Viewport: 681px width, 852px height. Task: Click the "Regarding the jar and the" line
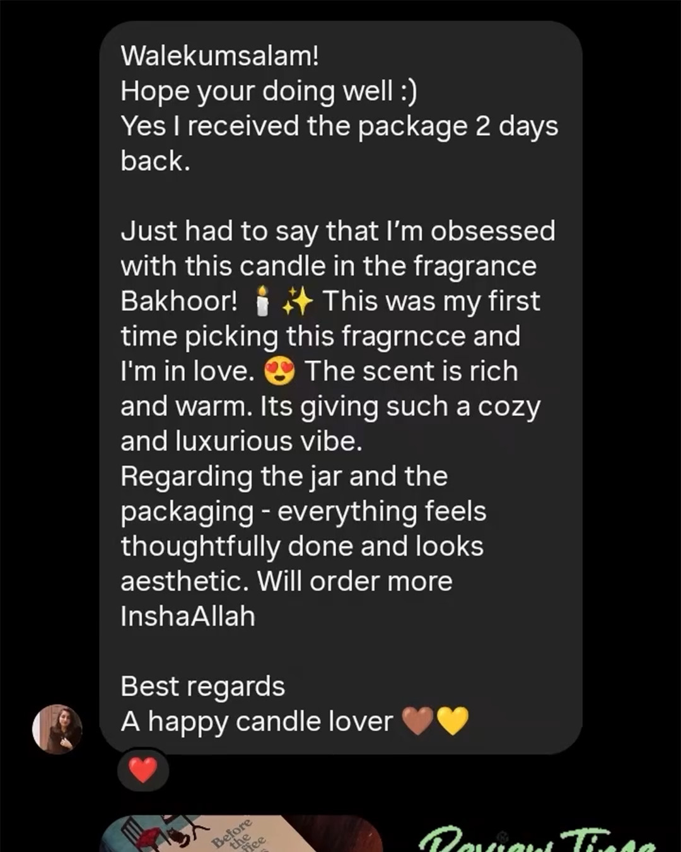click(x=284, y=476)
